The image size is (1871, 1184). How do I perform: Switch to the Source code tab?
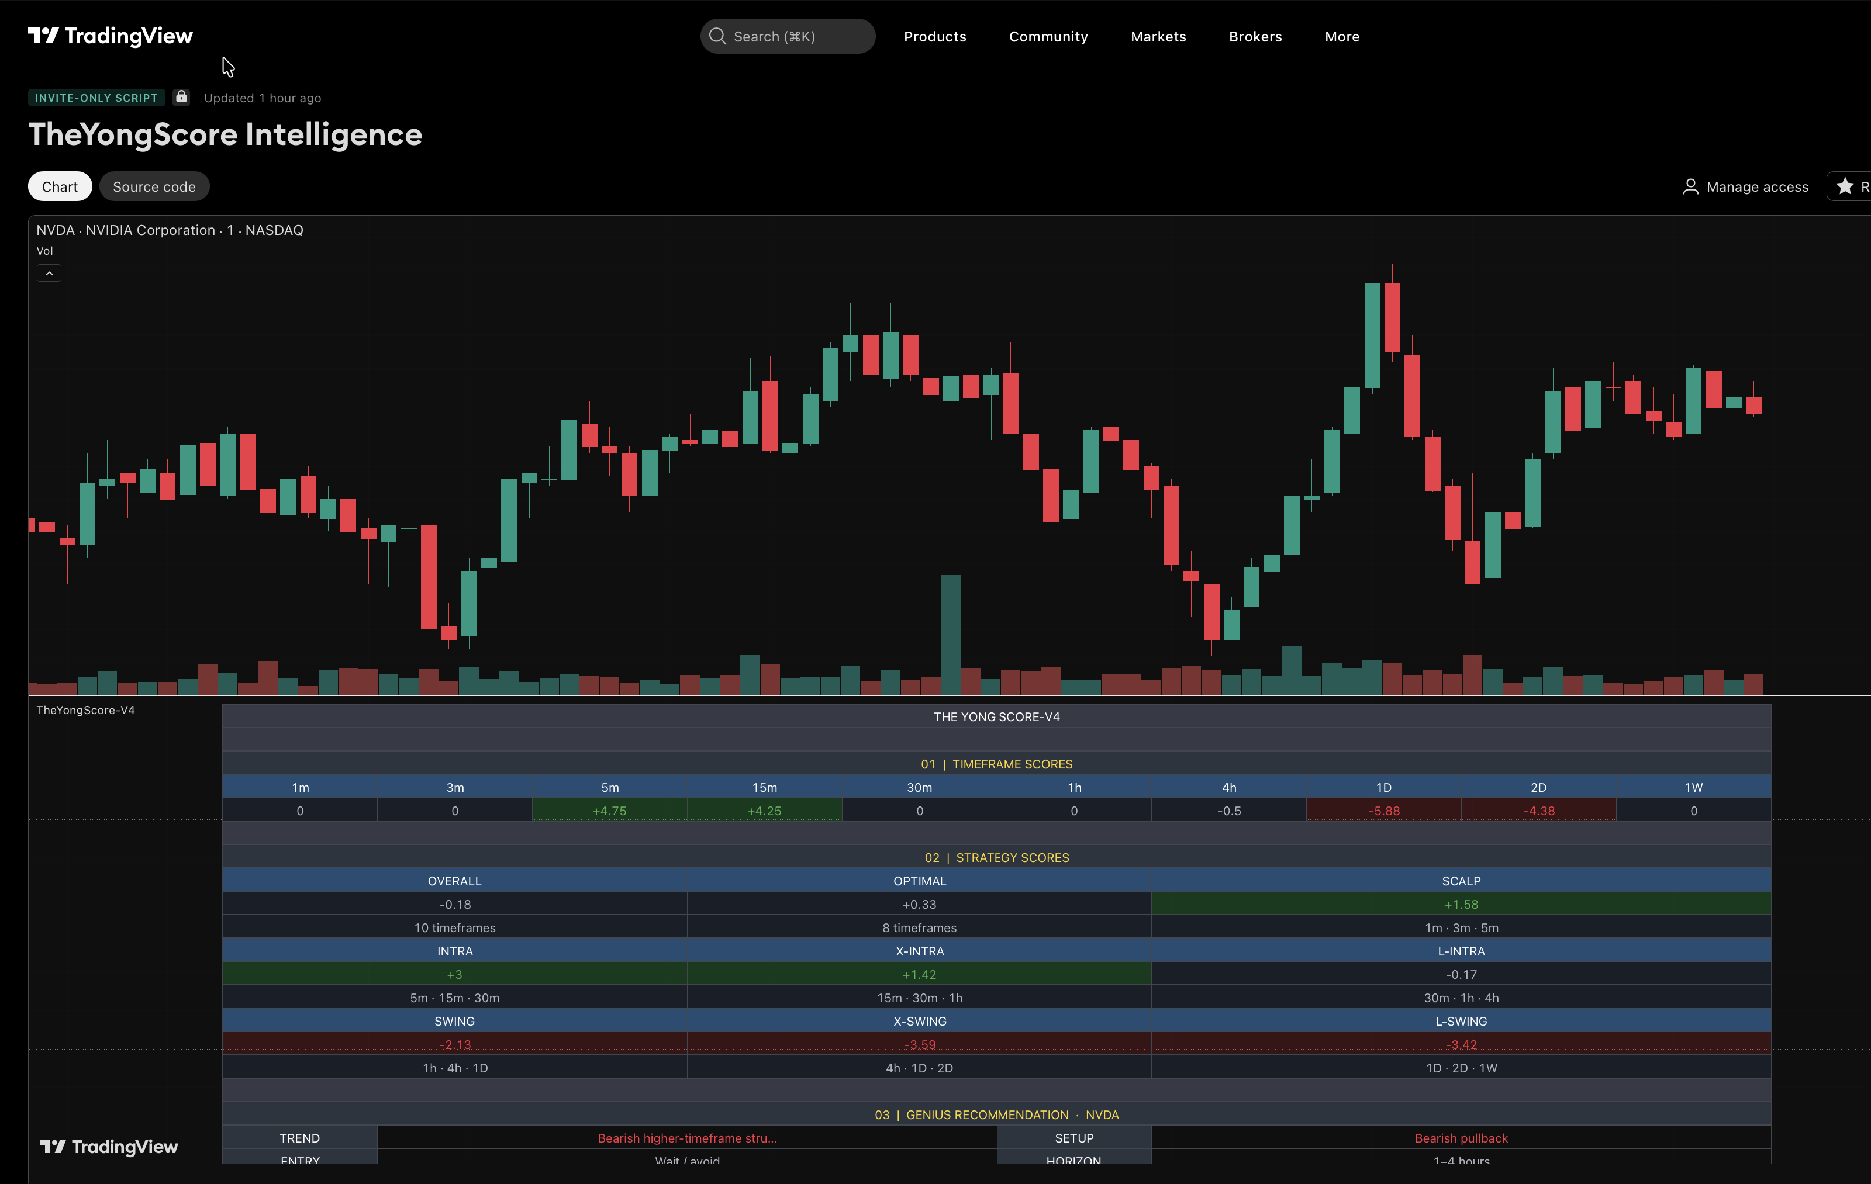click(x=154, y=186)
